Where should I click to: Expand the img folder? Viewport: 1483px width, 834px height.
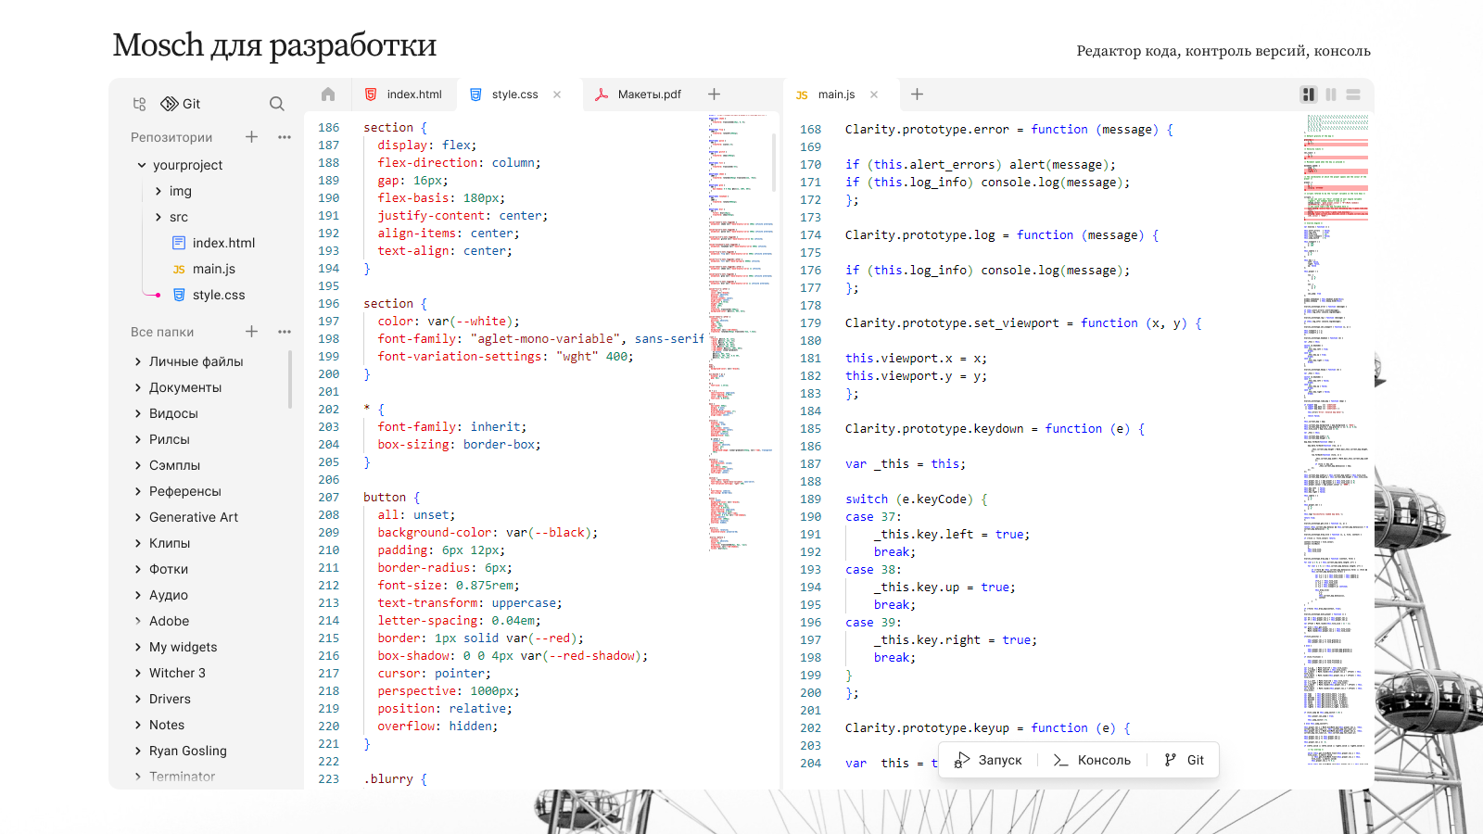pos(158,191)
